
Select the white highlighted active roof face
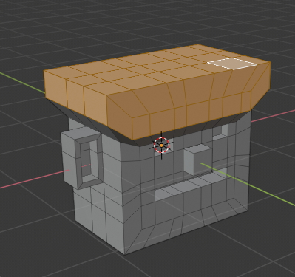(x=232, y=64)
